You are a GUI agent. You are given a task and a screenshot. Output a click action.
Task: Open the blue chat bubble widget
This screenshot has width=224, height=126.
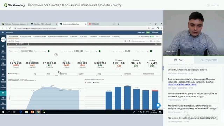(x=158, y=106)
